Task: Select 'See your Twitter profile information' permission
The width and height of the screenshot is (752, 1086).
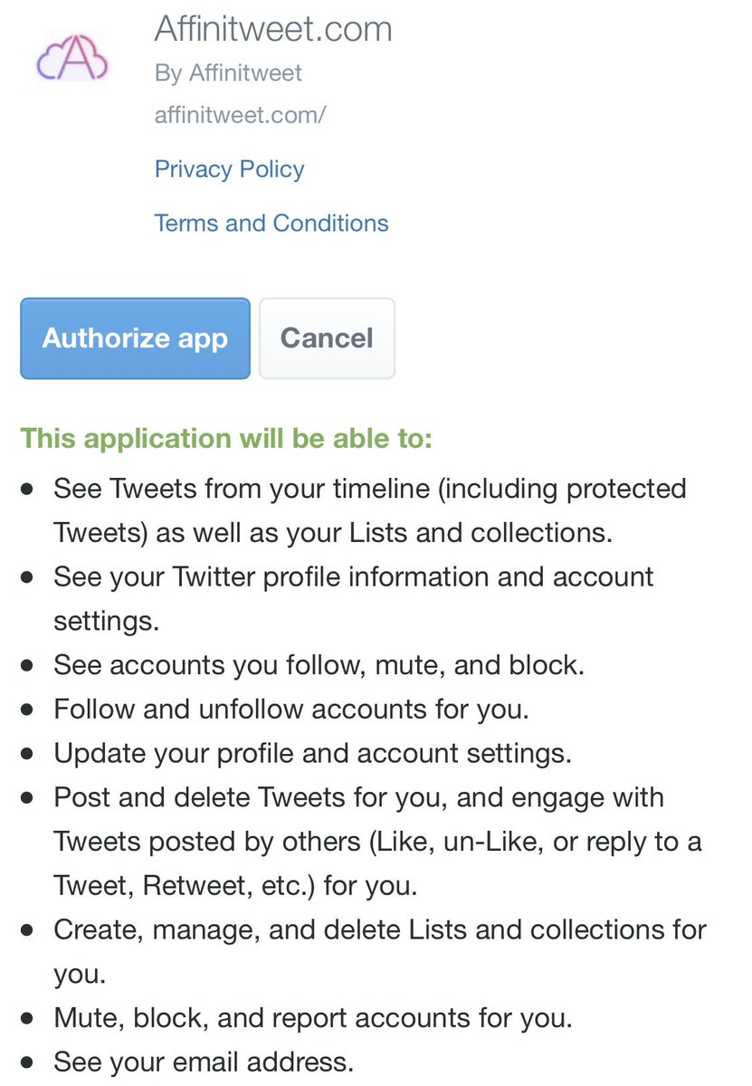Action: 353,577
